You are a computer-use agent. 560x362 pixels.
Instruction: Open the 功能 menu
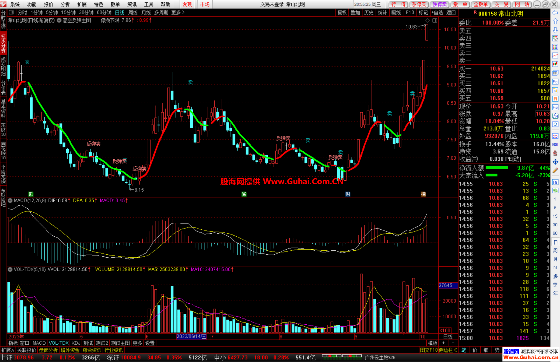pos(32,4)
